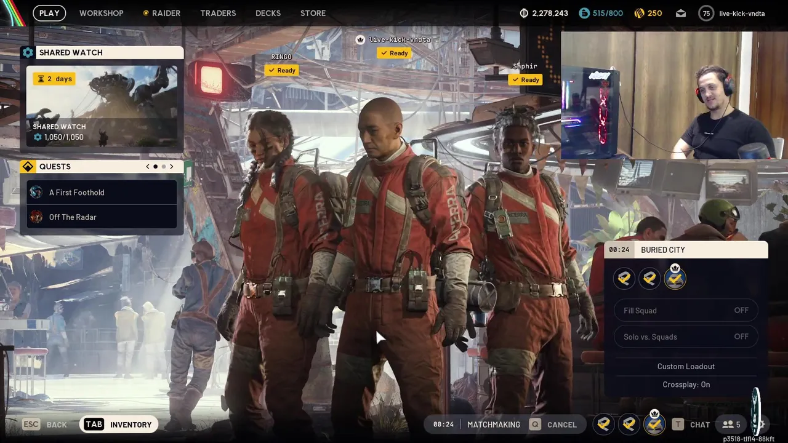
Task: Open the A First Foothold quest
Action: [x=102, y=193]
